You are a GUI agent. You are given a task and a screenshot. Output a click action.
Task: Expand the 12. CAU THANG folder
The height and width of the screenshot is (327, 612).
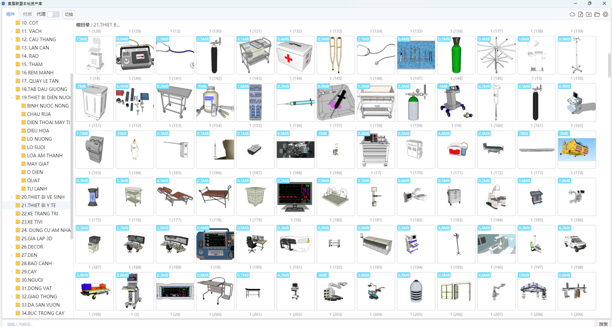tap(12, 40)
